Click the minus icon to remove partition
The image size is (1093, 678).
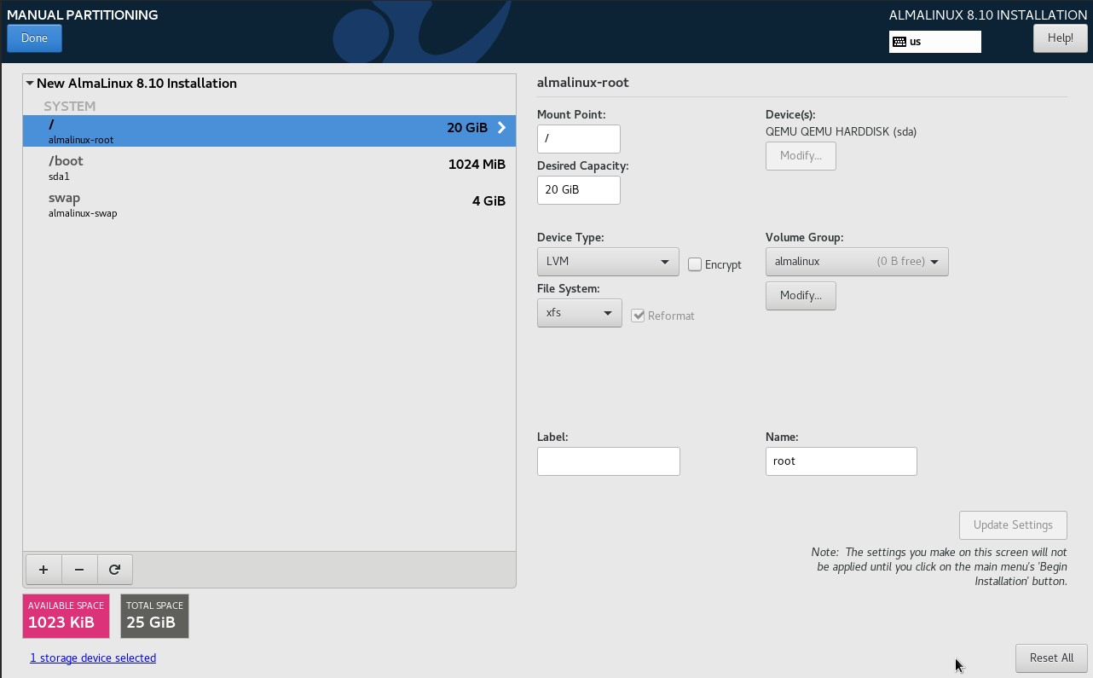[x=79, y=570]
